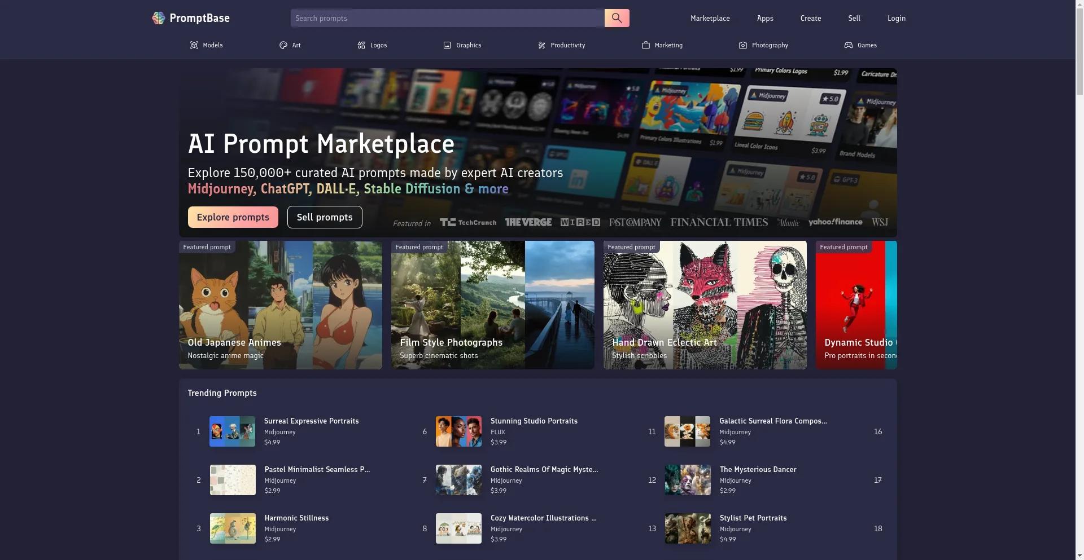Open Gothic Realms Of Magic title link
The width and height of the screenshot is (1084, 560).
pos(544,469)
